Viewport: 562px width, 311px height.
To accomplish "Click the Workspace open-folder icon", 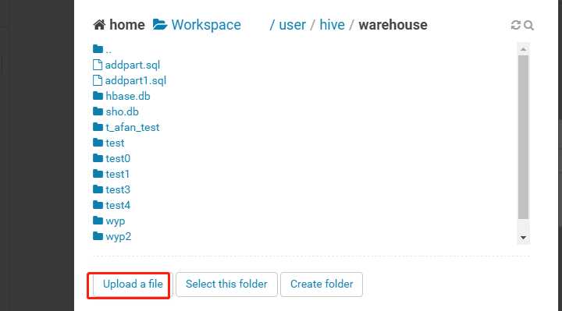I will [x=160, y=25].
